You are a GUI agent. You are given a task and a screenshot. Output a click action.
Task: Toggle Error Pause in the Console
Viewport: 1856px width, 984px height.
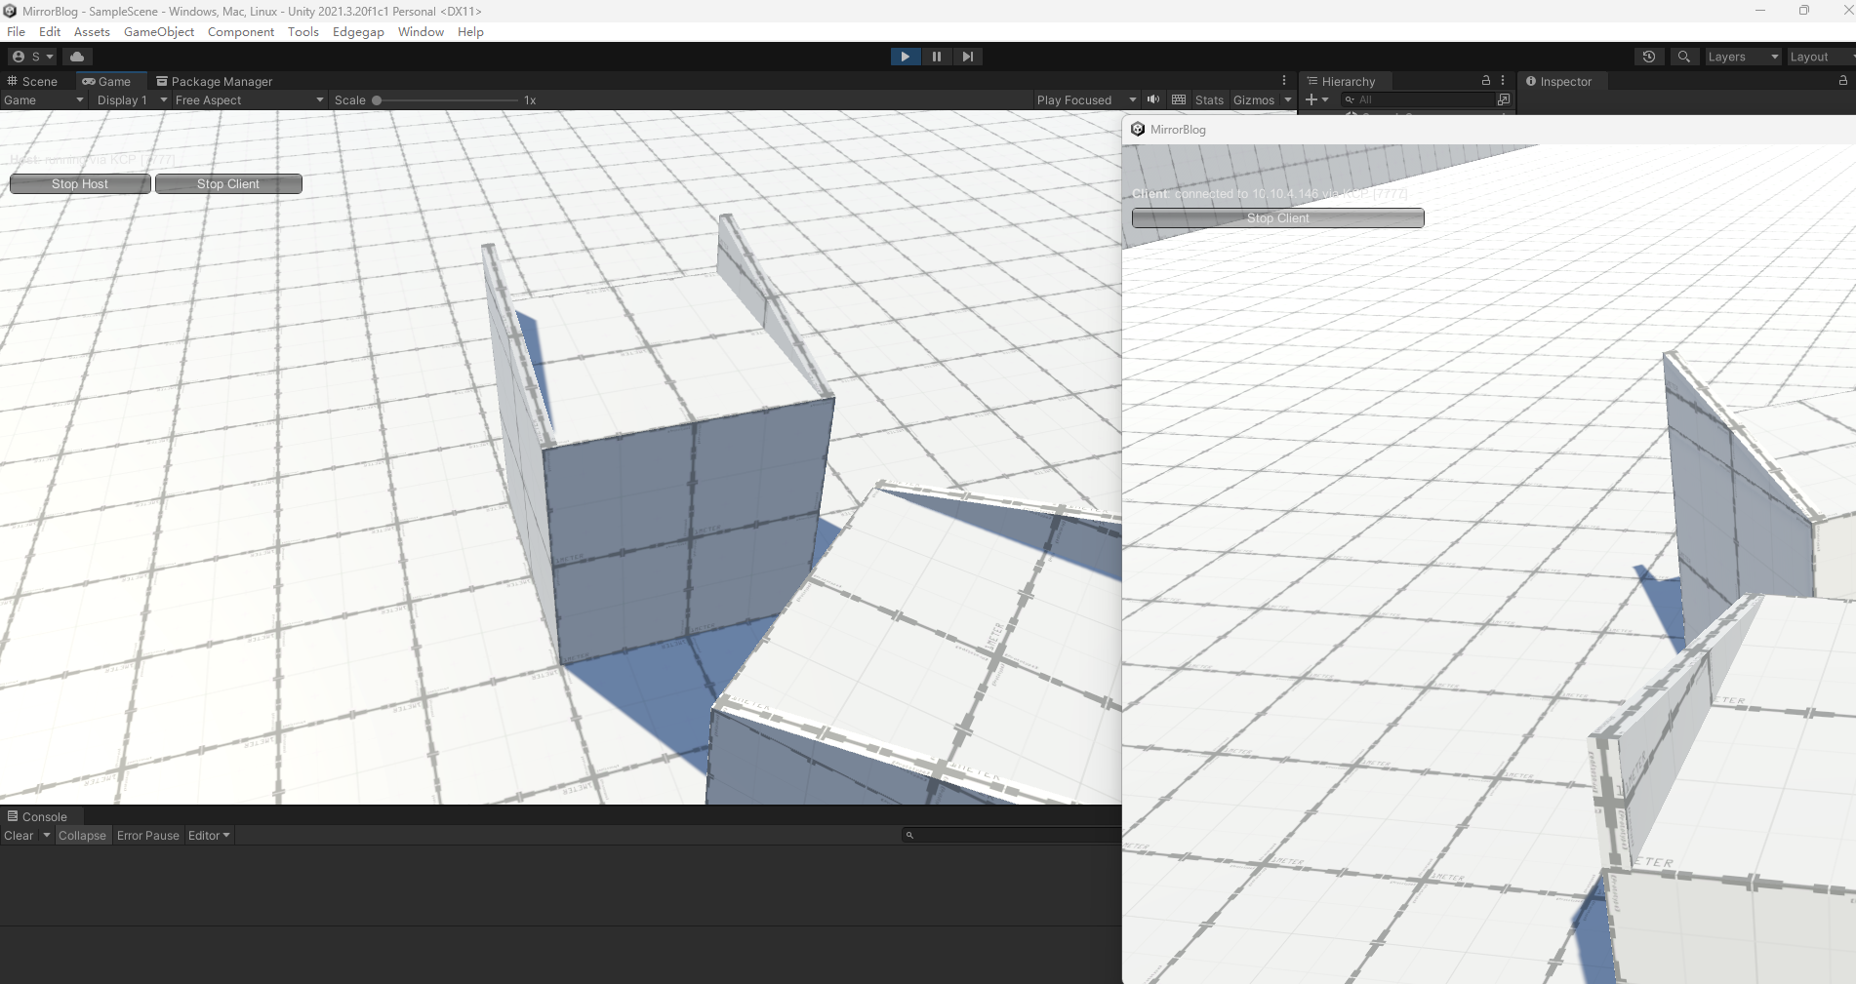[148, 835]
